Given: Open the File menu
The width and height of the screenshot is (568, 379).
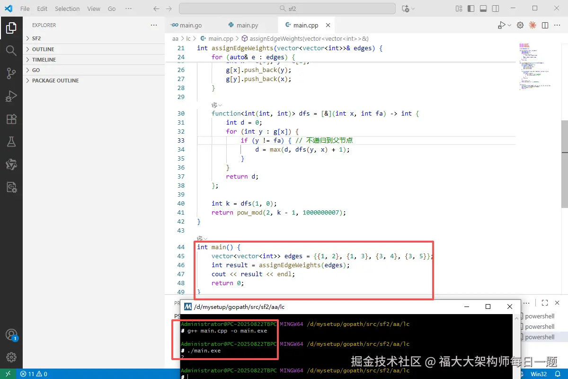Looking at the screenshot, I should [25, 9].
